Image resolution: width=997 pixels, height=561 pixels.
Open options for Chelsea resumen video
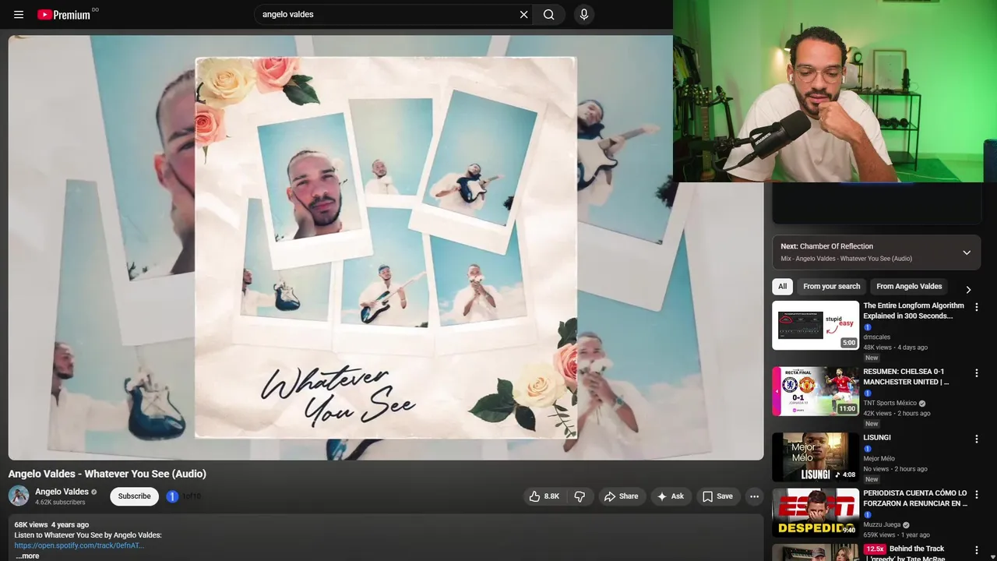(x=976, y=373)
